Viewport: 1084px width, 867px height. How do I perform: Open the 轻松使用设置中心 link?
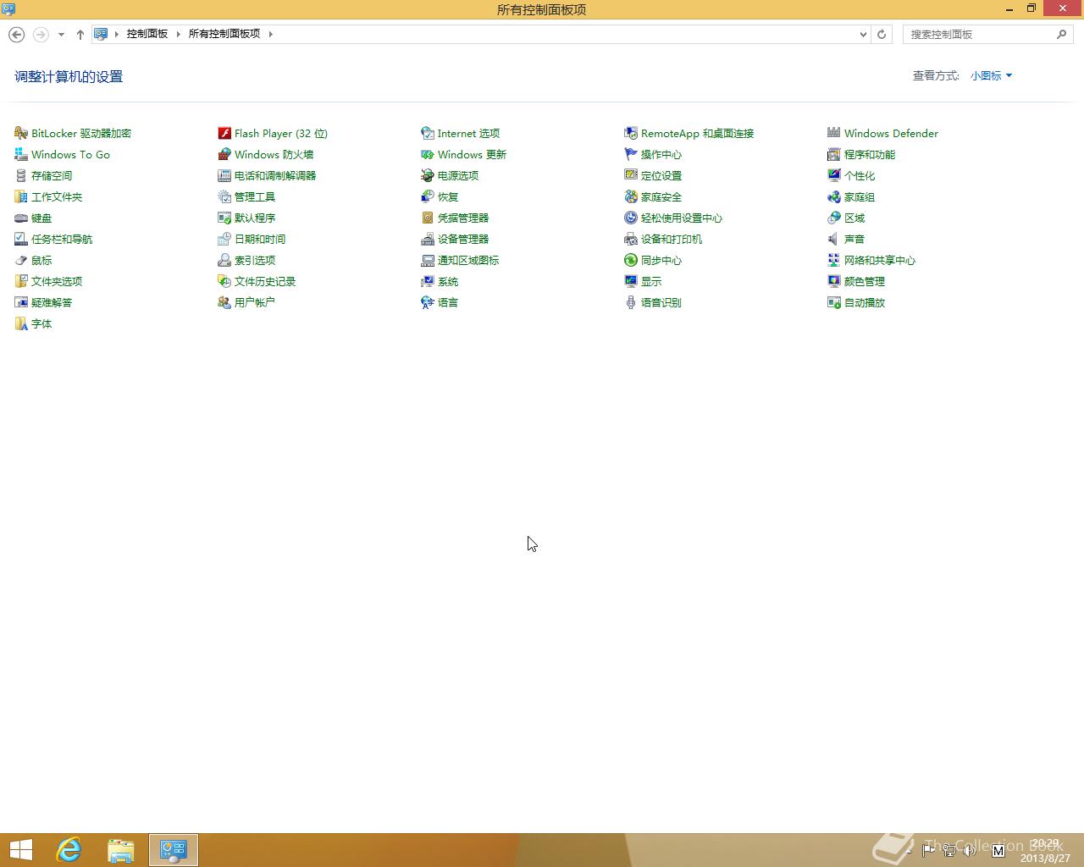(682, 218)
